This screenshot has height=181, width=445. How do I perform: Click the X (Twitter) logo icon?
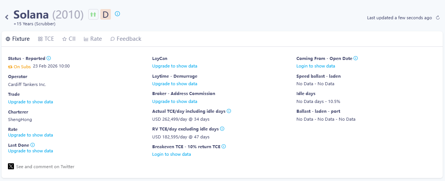point(11,166)
